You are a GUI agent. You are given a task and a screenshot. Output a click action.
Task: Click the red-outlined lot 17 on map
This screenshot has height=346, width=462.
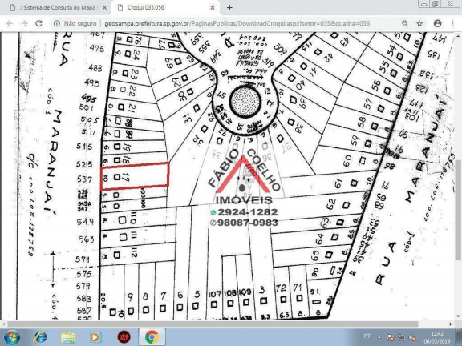tap(135, 176)
